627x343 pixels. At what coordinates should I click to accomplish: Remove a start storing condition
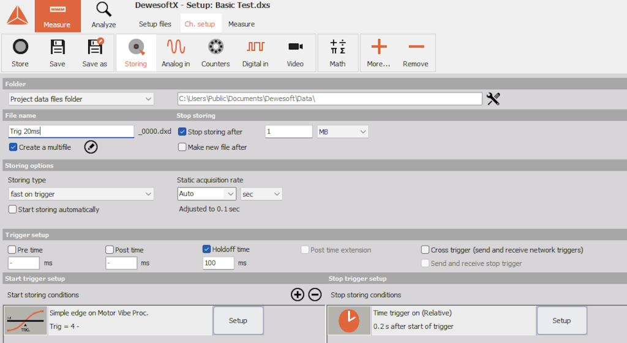(x=315, y=295)
